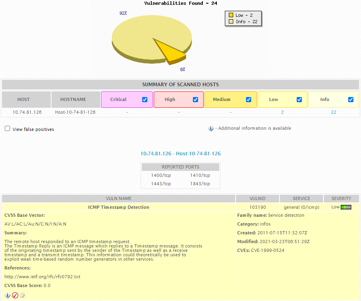Click the Low - 2 legend color swatch
The height and width of the screenshot is (301, 361).
tap(231, 15)
